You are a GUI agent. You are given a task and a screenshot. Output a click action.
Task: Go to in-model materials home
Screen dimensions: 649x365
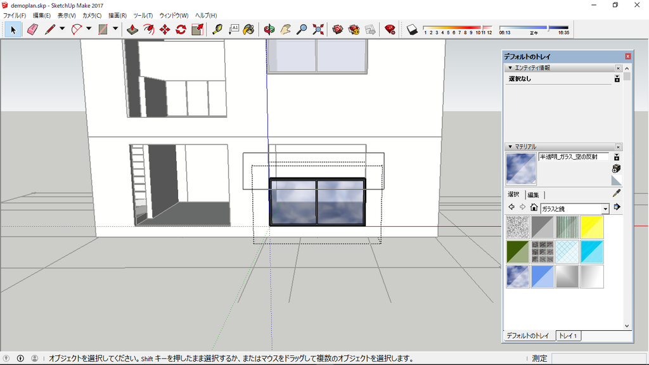pyautogui.click(x=534, y=207)
